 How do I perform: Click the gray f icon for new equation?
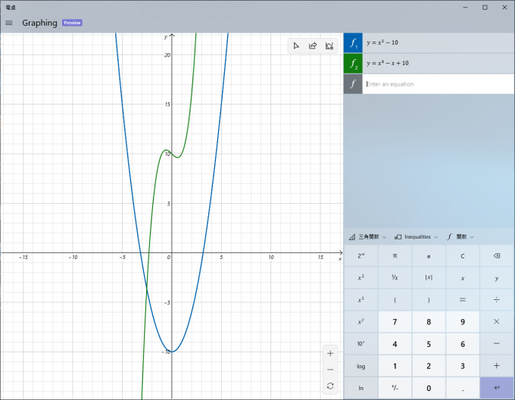click(353, 84)
